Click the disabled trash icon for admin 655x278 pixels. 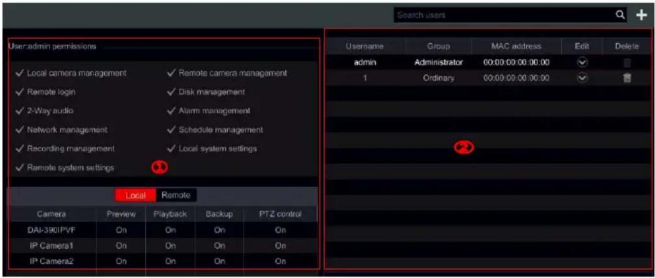627,63
